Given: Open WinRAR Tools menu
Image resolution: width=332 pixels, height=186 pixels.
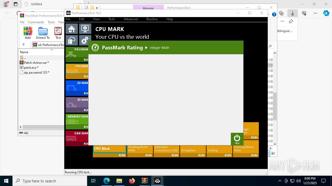Looking at the screenshot, I should [51, 22].
